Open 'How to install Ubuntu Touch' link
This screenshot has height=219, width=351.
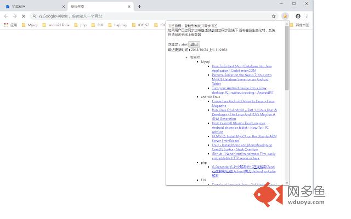(240, 128)
